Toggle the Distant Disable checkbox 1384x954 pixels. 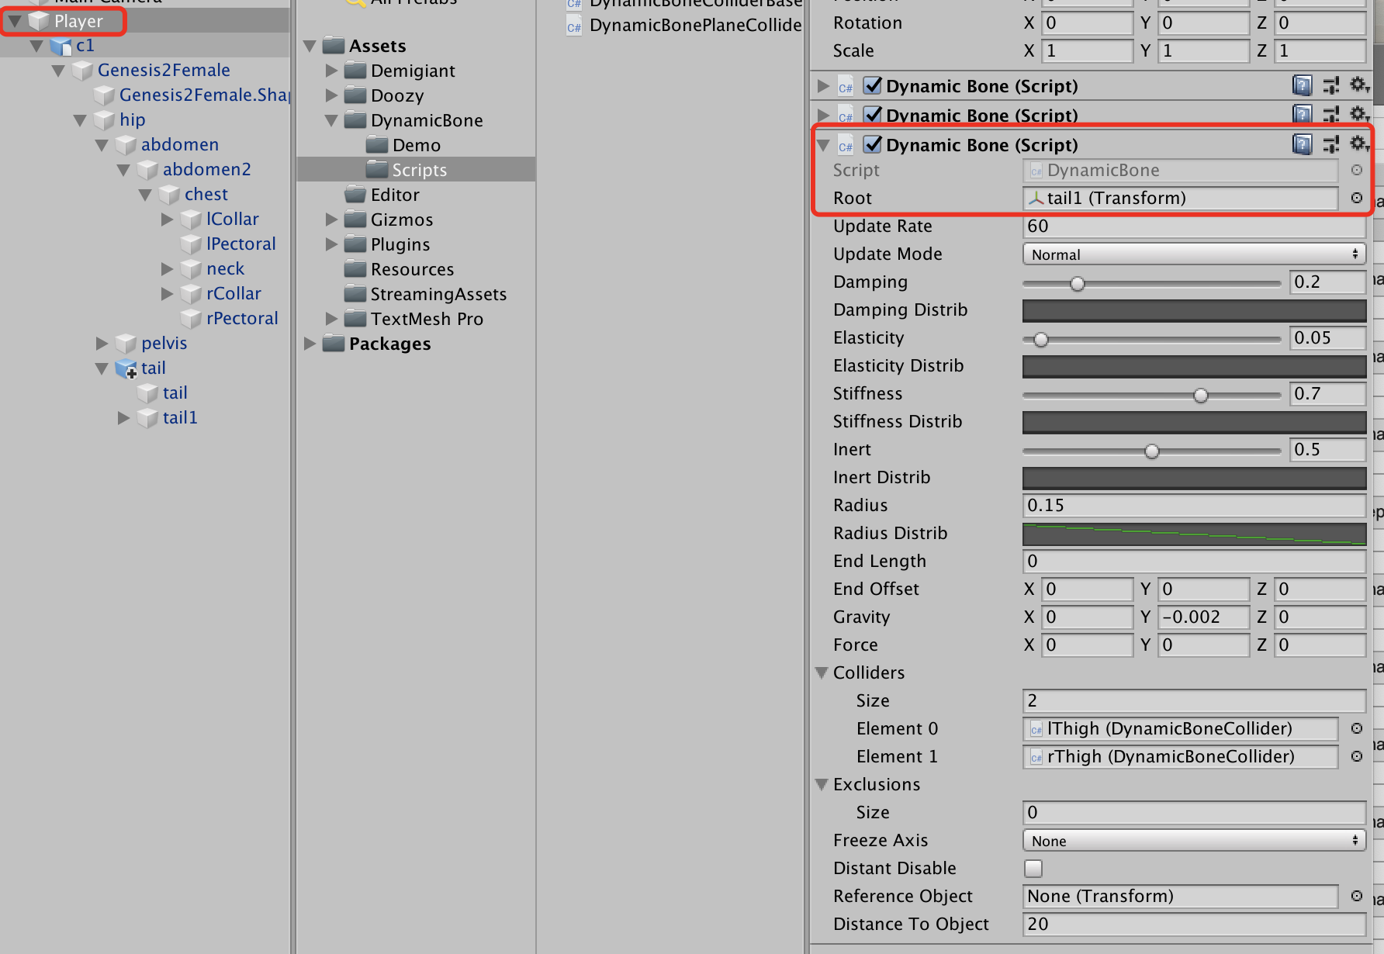click(1033, 868)
